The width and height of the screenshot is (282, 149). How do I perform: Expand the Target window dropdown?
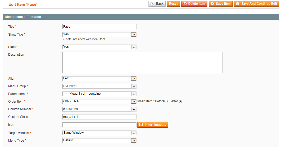click(x=99, y=133)
